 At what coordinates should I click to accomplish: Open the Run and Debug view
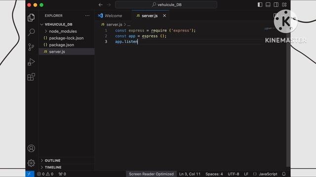click(x=31, y=62)
